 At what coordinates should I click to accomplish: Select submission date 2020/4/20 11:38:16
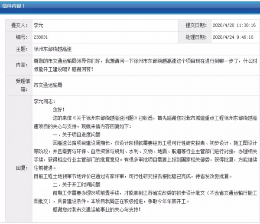point(234,25)
